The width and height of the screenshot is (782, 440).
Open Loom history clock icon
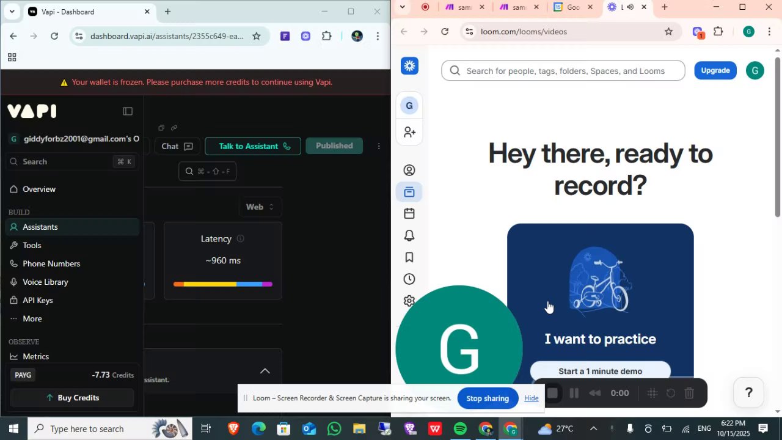click(x=409, y=279)
